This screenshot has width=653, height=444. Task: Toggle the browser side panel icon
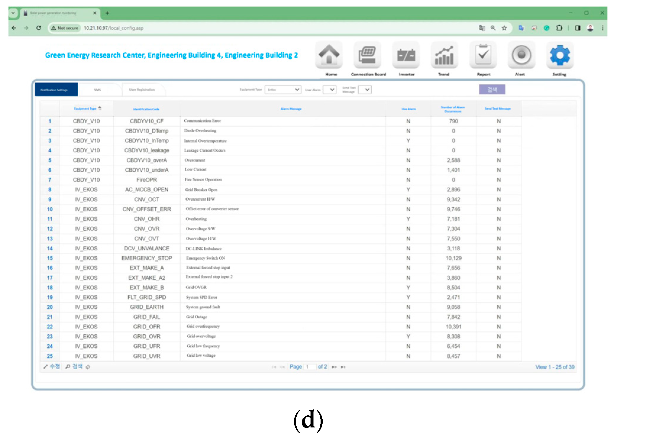pos(578,28)
